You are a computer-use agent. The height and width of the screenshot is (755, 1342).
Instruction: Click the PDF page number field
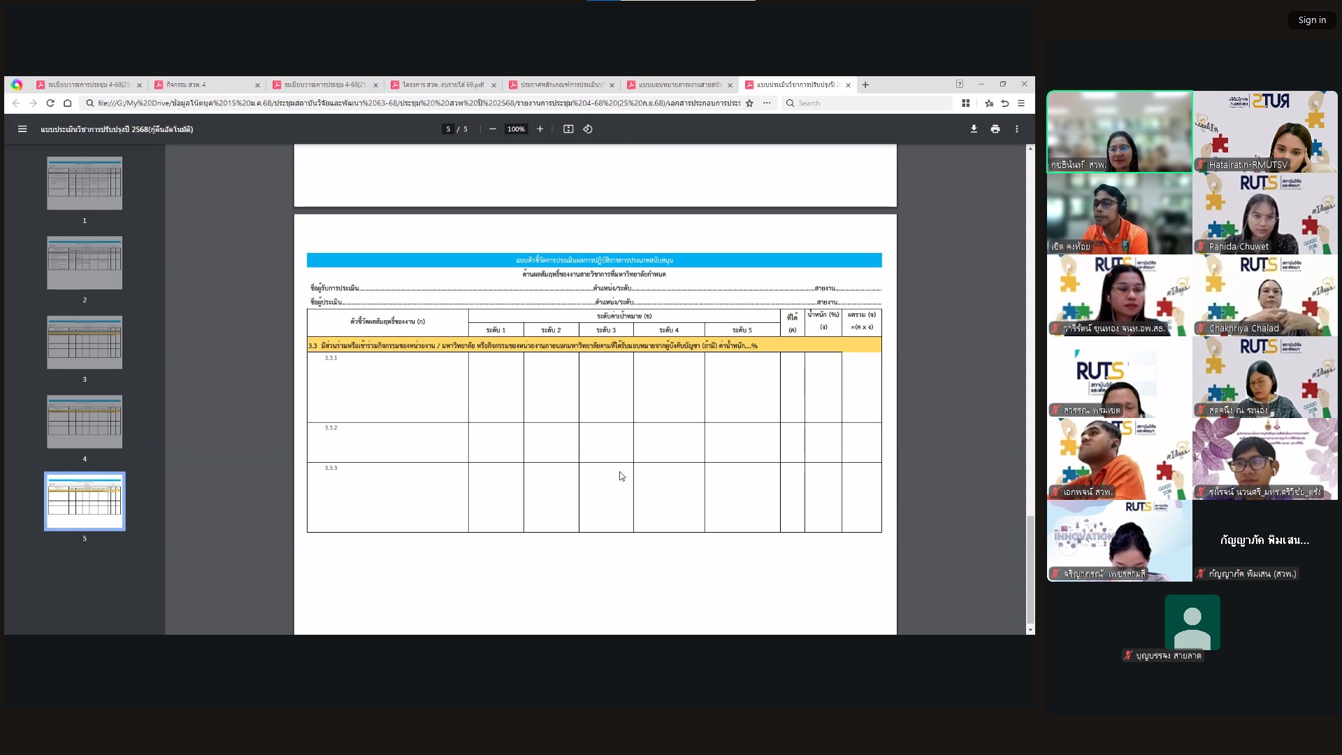448,129
